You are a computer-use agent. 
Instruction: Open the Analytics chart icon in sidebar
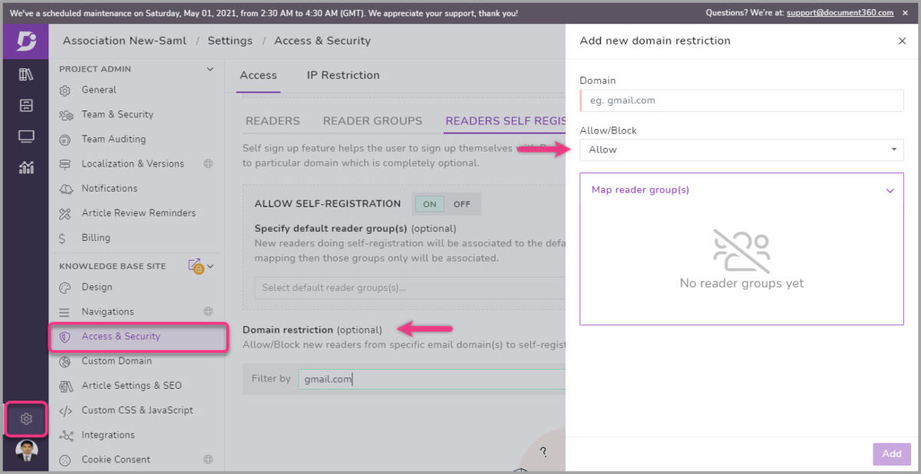[25, 166]
